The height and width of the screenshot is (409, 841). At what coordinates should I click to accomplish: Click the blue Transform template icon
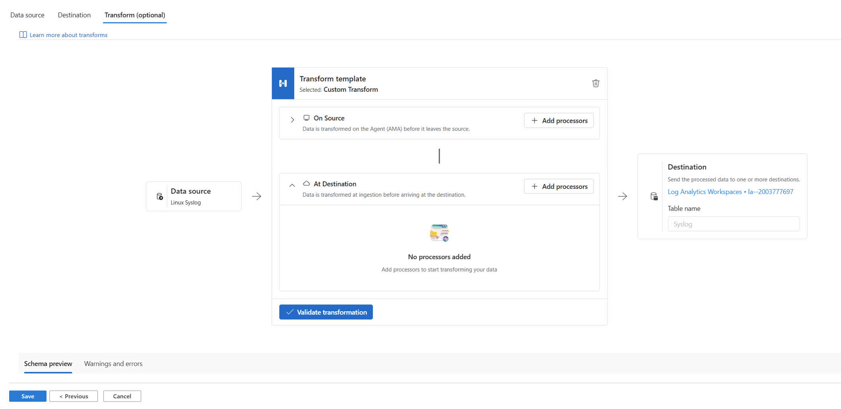(x=283, y=83)
